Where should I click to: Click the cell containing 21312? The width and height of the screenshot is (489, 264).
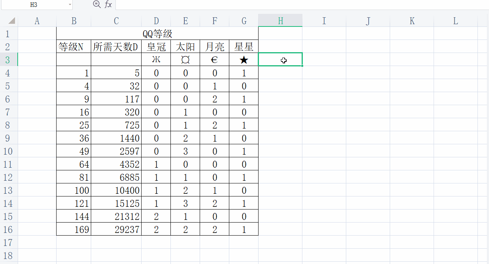(116, 216)
